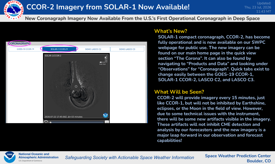Click "National Oceanic and Atmospheric Administration" text

[x=38, y=156]
